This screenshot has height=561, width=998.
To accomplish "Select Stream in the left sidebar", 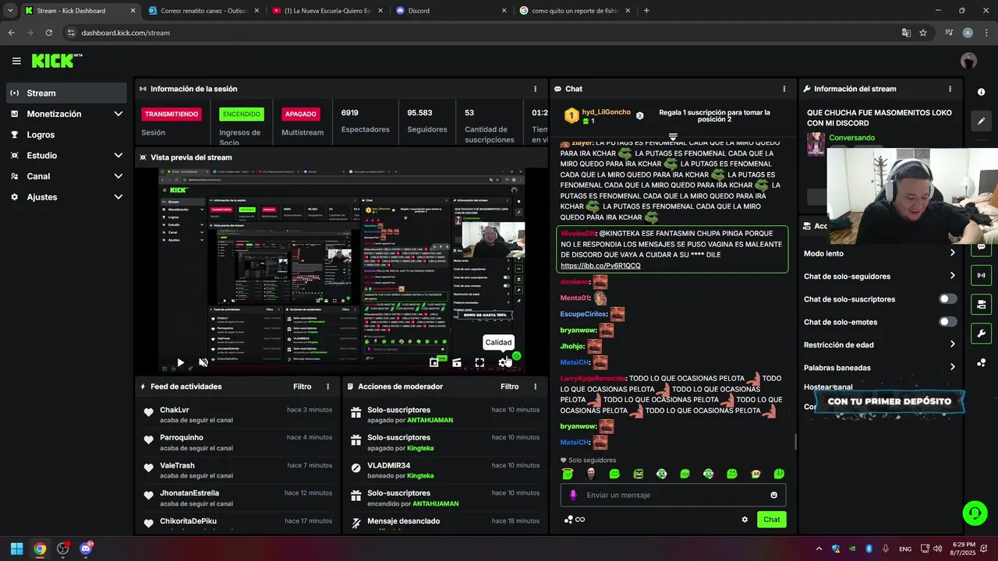I will tap(66, 93).
